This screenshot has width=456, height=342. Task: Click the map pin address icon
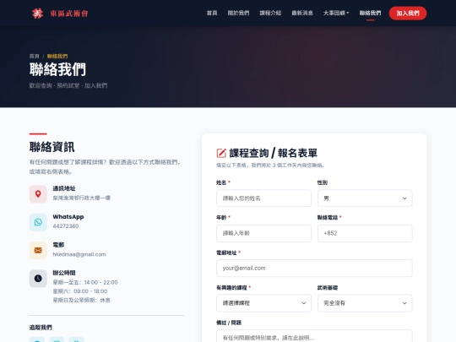pos(38,194)
